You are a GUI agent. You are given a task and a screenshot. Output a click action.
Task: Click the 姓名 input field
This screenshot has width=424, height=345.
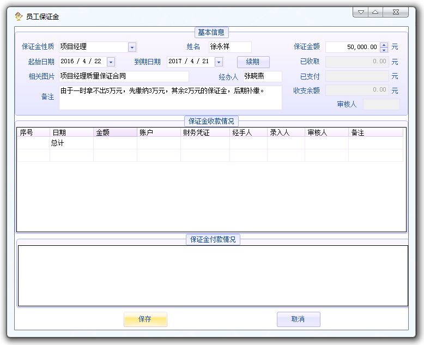tap(230, 47)
